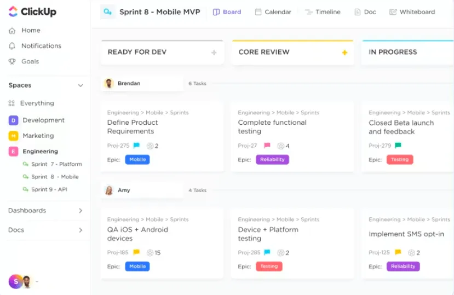Open Home from the sidebar
Viewport: 454px width, 295px height.
point(24,31)
